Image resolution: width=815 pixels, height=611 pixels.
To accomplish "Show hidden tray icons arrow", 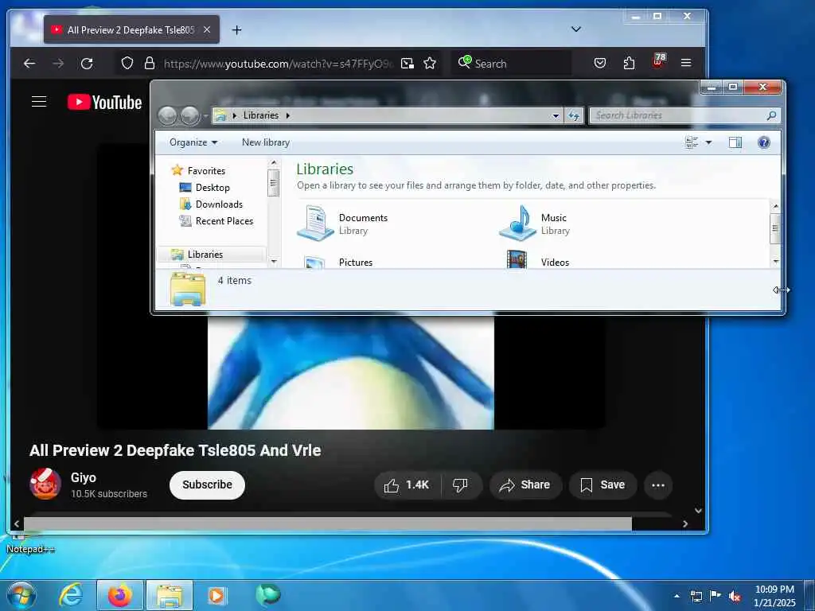I will click(677, 597).
